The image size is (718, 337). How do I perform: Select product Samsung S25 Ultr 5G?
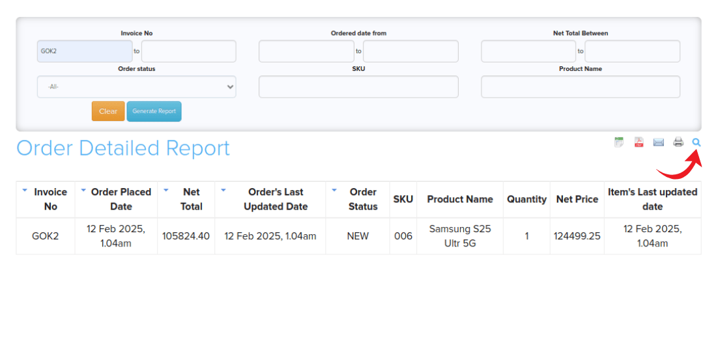[x=460, y=236]
